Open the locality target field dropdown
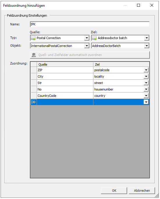The height and width of the screenshot is (199, 160). (146, 76)
